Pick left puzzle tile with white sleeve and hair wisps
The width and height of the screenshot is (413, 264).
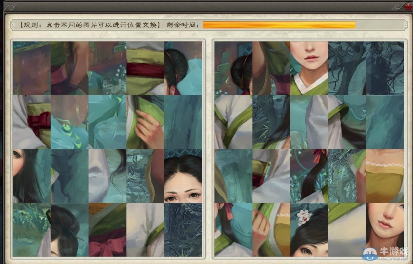(107, 176)
